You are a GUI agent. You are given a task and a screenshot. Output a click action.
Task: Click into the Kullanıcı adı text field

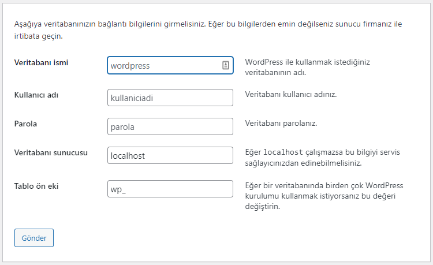pyautogui.click(x=170, y=98)
